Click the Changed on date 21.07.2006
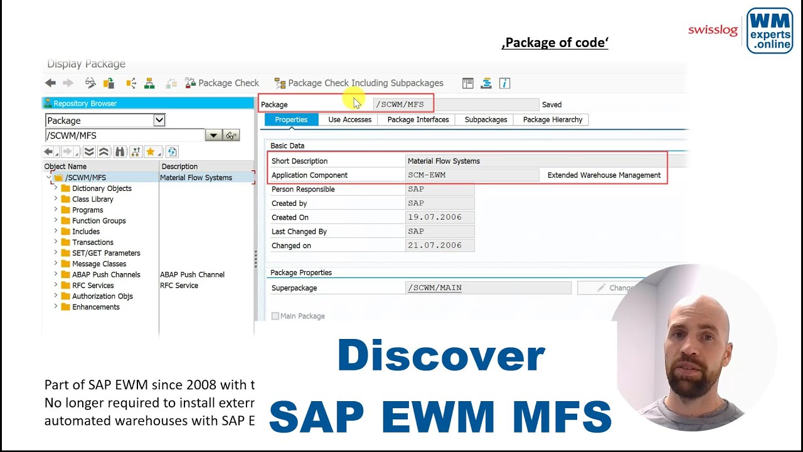Screen dimensions: 803x452 tap(440, 245)
